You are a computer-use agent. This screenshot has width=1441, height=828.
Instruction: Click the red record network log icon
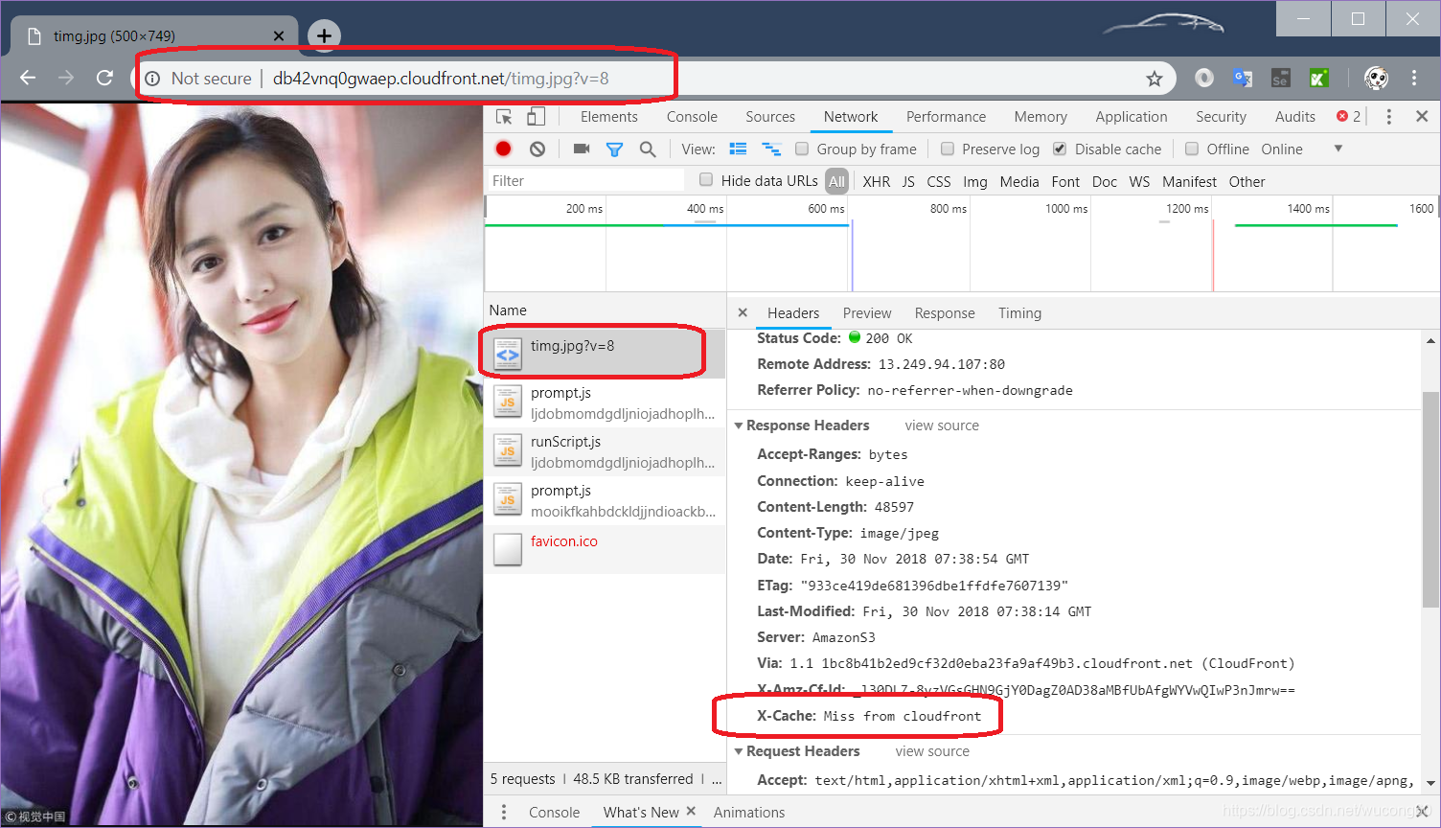pos(504,149)
